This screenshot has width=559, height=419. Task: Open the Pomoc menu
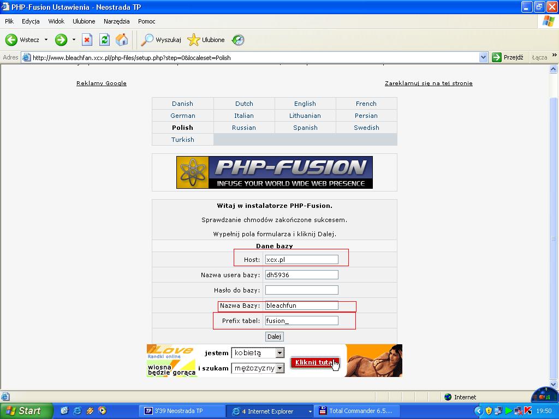[x=146, y=21]
